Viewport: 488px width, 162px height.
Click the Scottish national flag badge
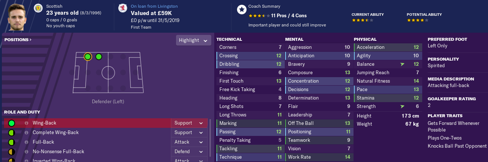(38, 8)
